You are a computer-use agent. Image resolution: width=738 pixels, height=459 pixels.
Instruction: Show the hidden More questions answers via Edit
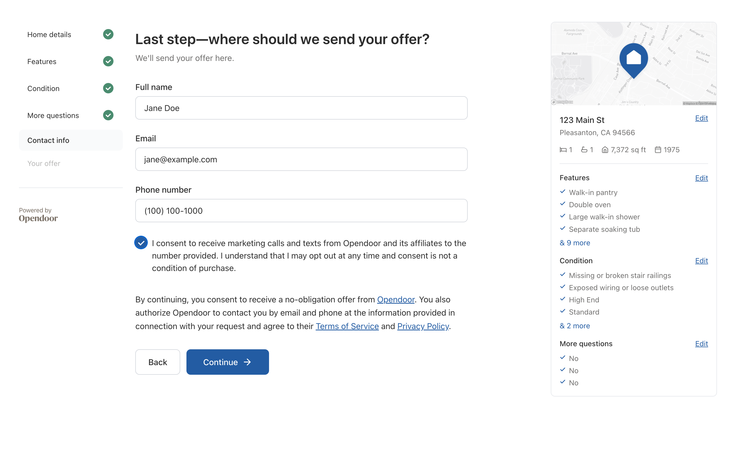[x=701, y=344]
